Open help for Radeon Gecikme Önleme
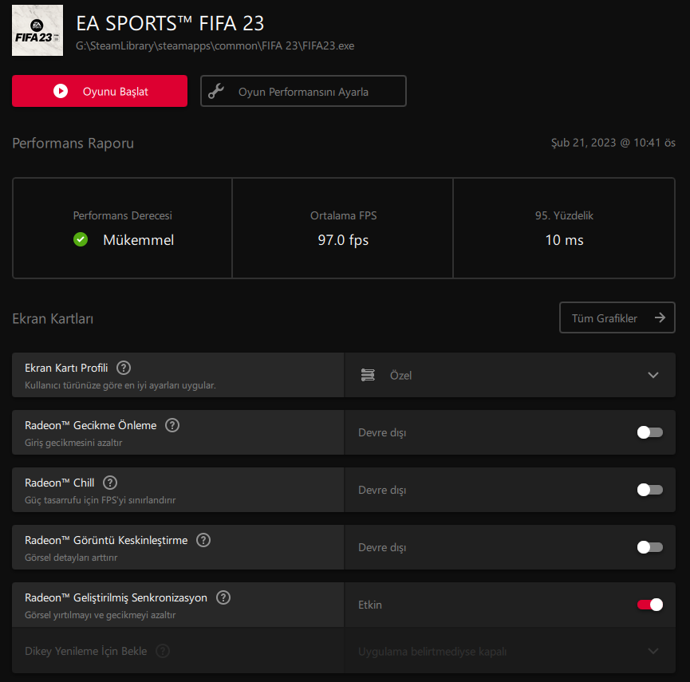The image size is (690, 682). (x=172, y=425)
